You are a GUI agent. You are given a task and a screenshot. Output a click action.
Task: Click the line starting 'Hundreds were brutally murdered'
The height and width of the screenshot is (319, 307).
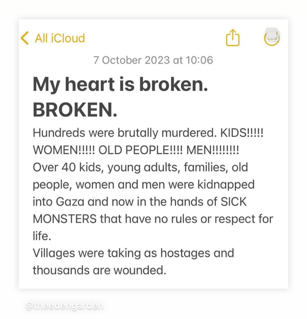point(148,133)
